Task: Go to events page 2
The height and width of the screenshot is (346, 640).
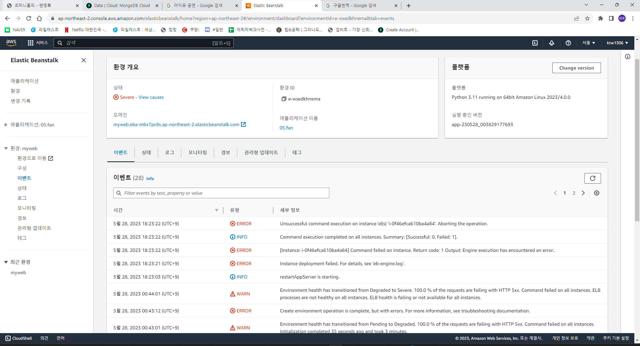Action: [574, 193]
